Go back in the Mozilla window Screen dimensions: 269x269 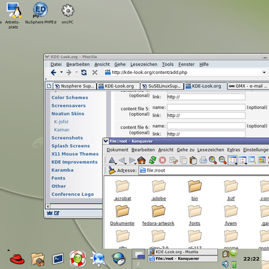click(x=53, y=73)
